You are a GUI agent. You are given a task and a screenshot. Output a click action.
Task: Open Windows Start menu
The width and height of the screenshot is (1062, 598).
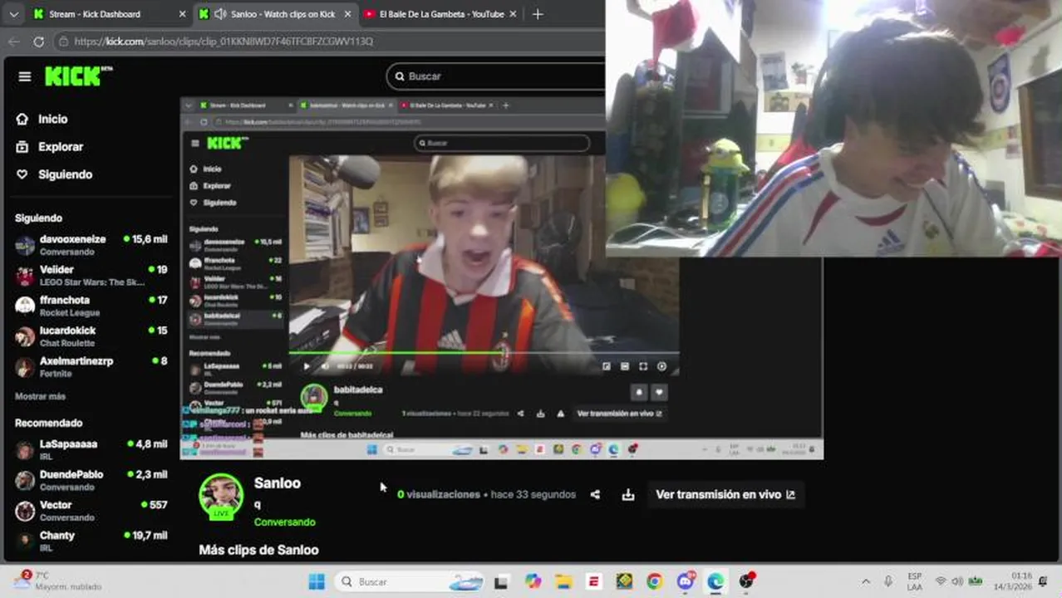tap(317, 581)
